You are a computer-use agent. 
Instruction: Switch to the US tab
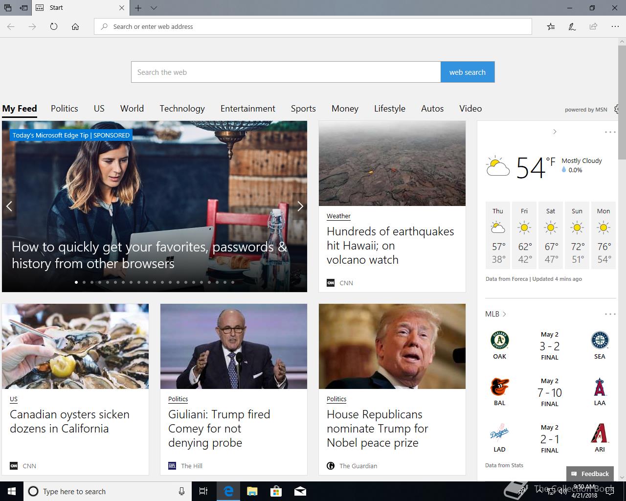coord(99,109)
